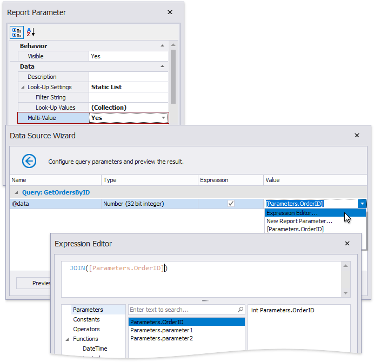Collapse the Behavior category
374x362 pixels.
163,46
